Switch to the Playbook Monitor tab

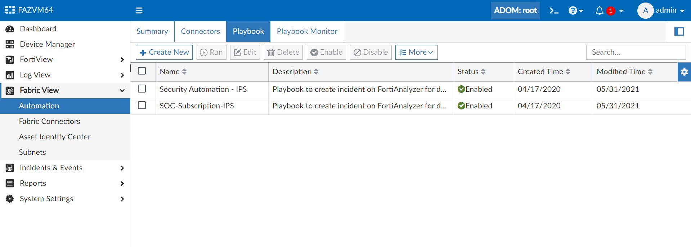tap(307, 31)
